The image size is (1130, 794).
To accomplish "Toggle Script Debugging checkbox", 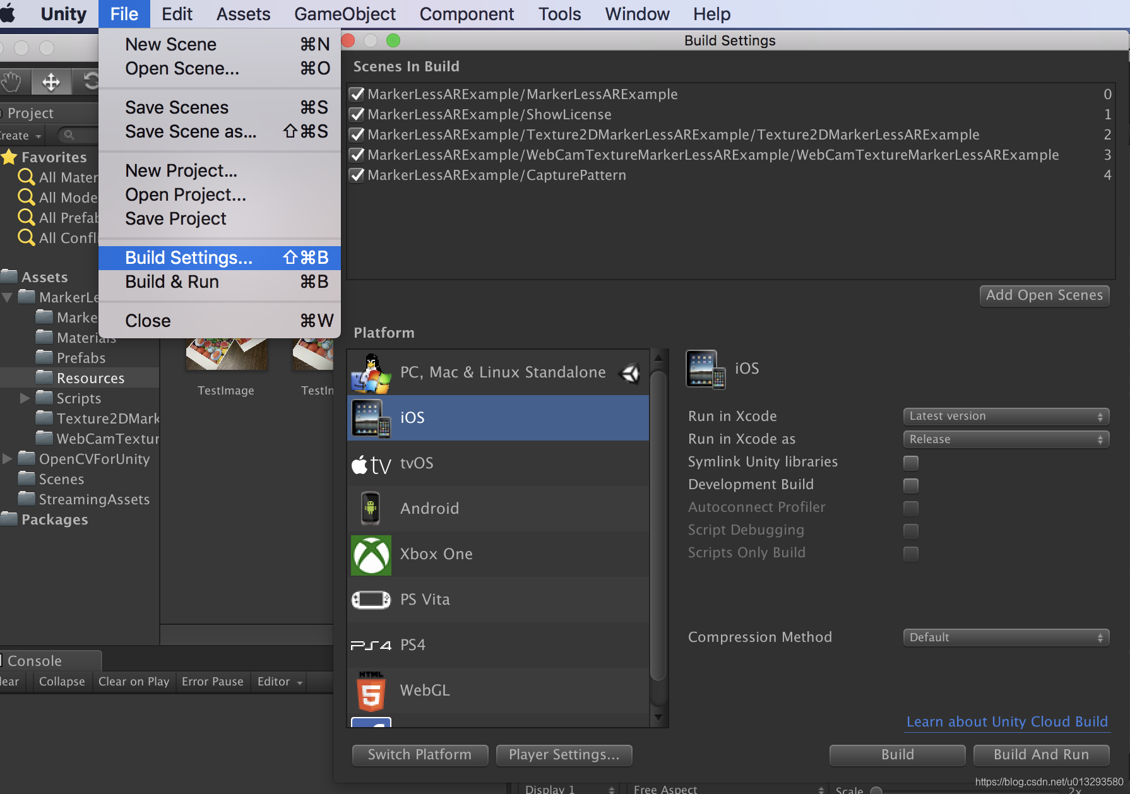I will tap(910, 531).
